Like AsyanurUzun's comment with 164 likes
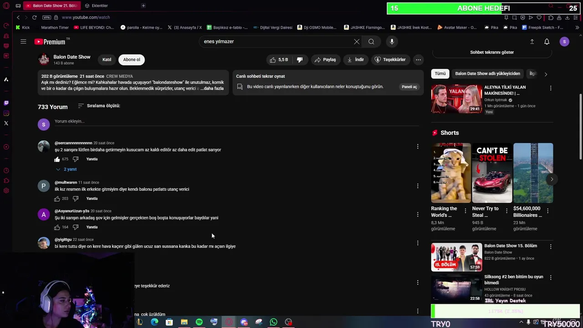 pyautogui.click(x=57, y=227)
